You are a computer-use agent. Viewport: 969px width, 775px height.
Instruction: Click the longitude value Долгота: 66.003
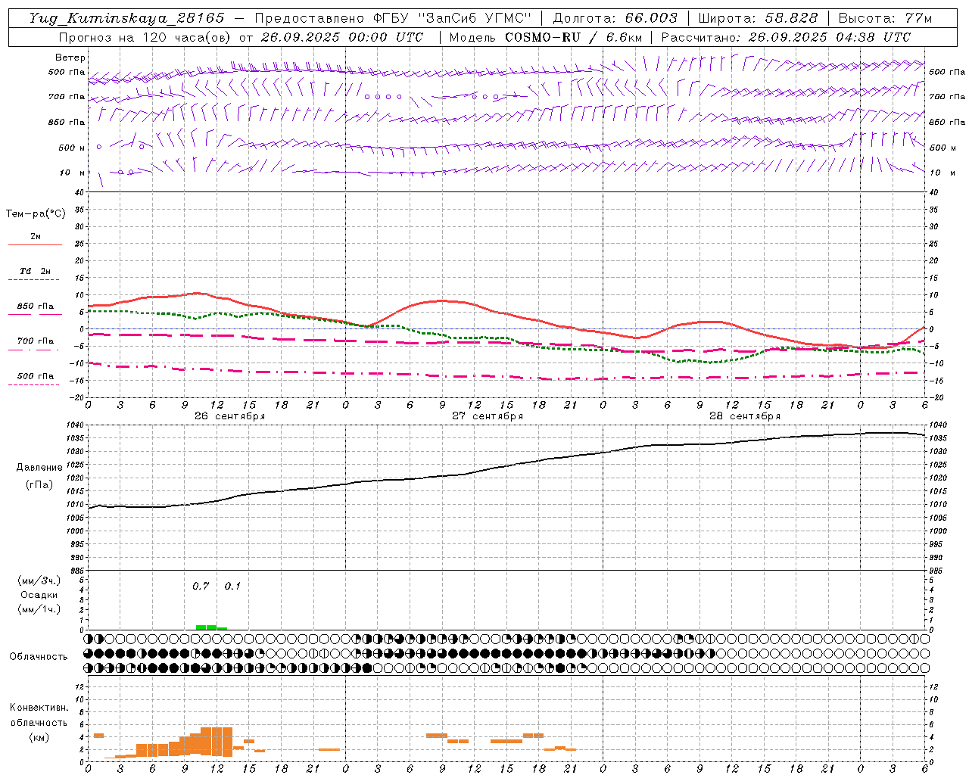click(x=615, y=18)
